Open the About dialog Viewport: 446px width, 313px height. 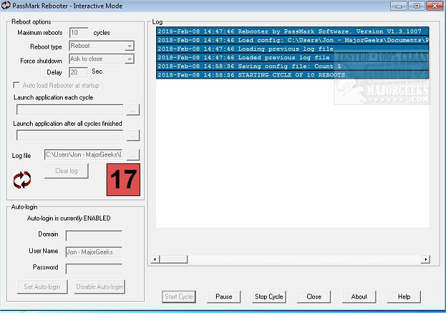360,297
